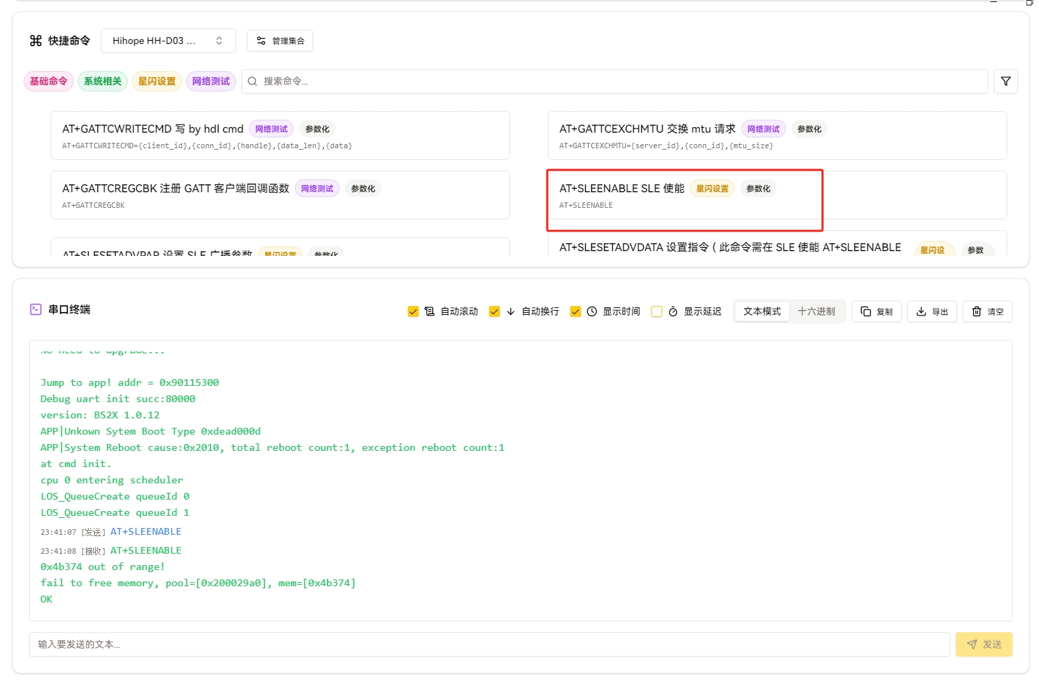
Task: Focus the 搜索命令 search field
Action: tap(615, 81)
